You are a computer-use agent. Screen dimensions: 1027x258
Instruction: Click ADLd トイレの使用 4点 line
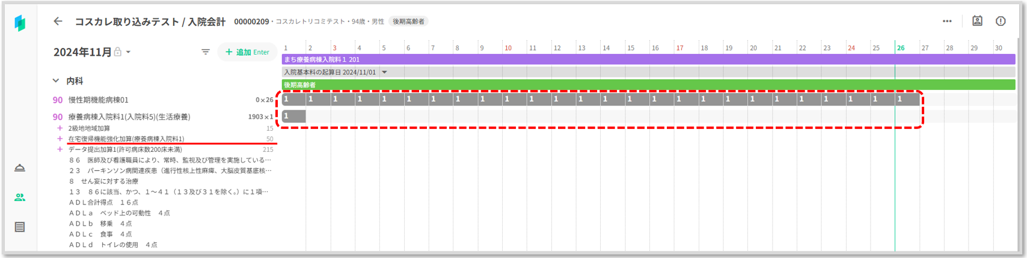[113, 245]
